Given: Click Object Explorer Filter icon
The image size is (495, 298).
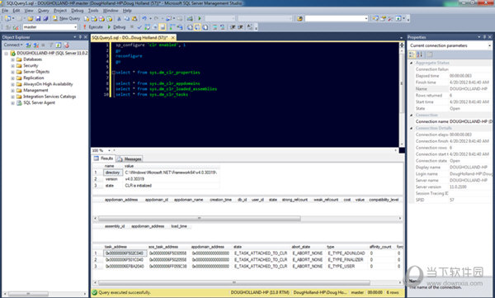Looking at the screenshot, I should click(51, 45).
